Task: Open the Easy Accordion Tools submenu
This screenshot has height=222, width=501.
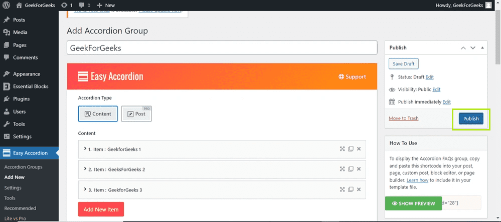Action: [x=10, y=198]
